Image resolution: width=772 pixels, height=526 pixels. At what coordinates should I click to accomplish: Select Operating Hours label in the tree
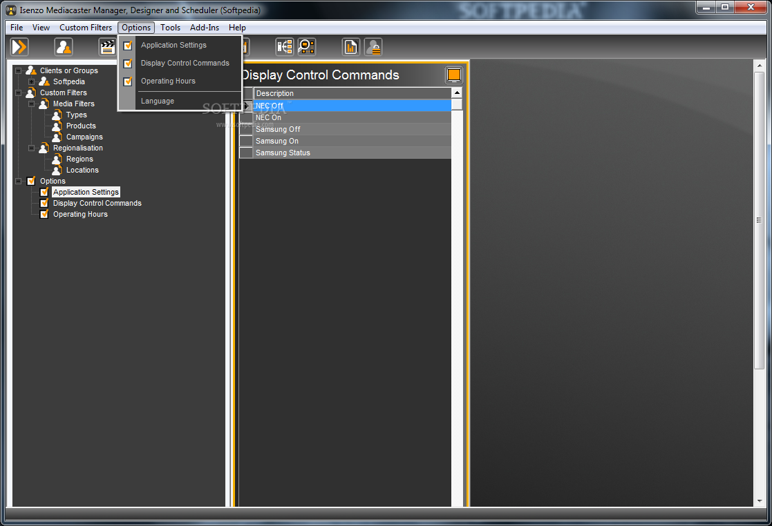pyautogui.click(x=80, y=214)
